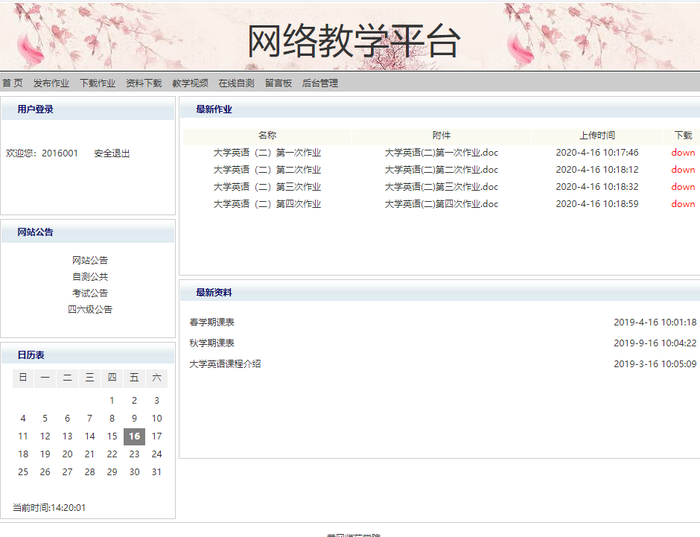The image size is (700, 537).
Task: Open 大学英语课程介绍 resource
Action: tap(225, 364)
